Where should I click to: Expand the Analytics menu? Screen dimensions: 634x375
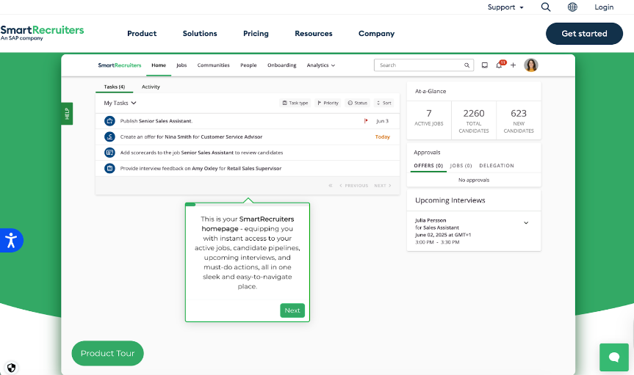[320, 65]
